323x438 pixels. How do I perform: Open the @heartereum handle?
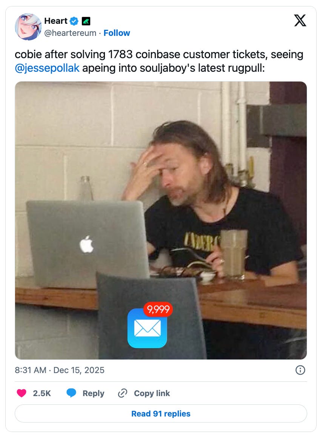70,33
